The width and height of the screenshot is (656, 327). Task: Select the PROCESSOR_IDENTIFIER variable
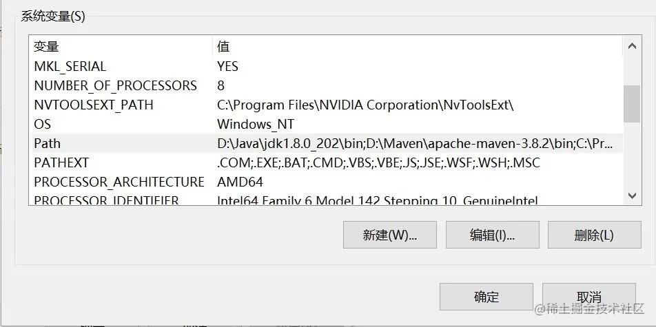107,200
